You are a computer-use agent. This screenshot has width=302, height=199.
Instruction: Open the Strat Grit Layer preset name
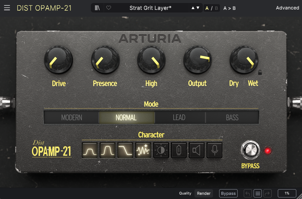point(150,8)
